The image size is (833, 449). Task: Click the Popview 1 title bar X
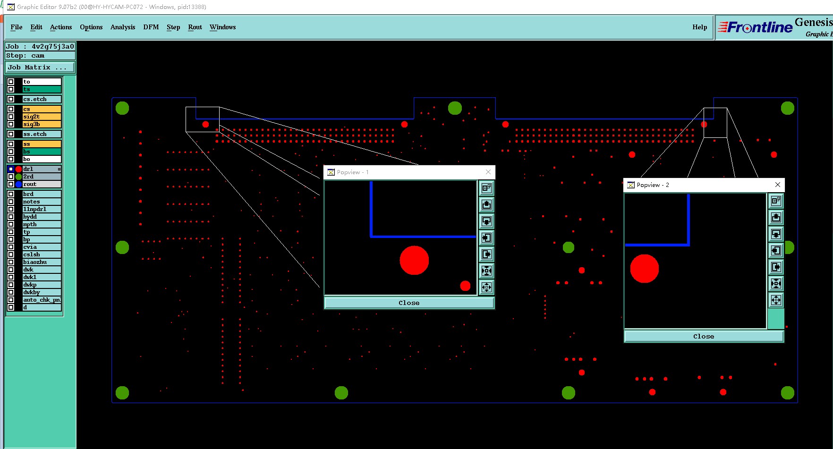tap(488, 172)
